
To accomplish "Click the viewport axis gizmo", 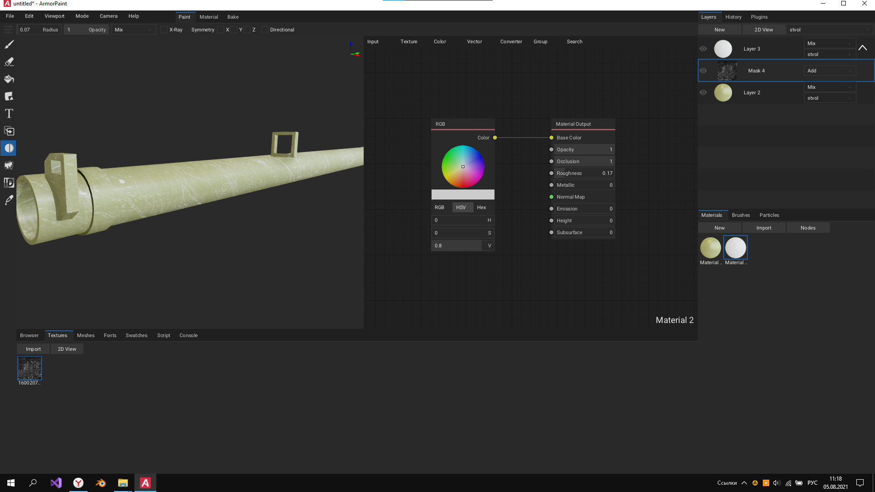I will [x=354, y=50].
